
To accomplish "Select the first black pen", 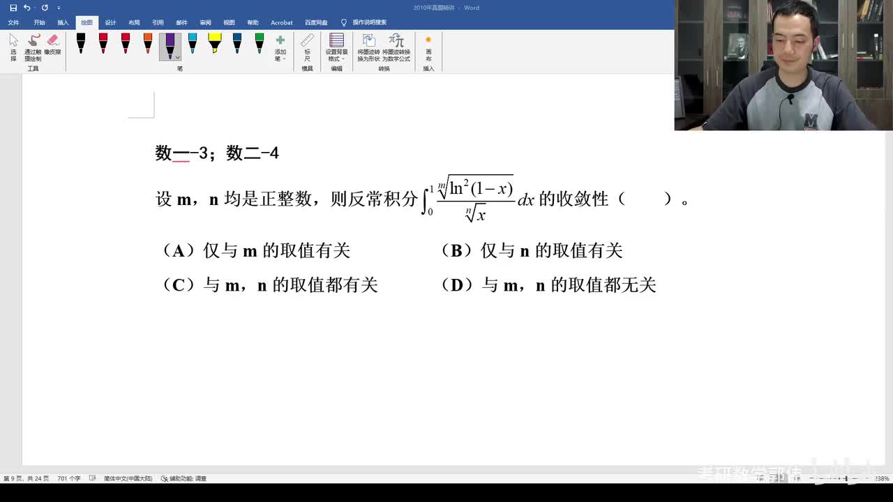I will pos(81,43).
